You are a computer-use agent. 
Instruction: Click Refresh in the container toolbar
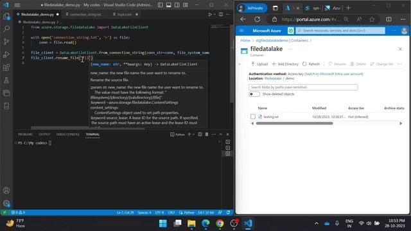pos(311,64)
